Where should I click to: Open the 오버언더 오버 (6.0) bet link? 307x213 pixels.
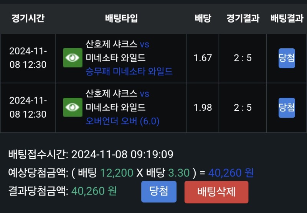point(122,121)
